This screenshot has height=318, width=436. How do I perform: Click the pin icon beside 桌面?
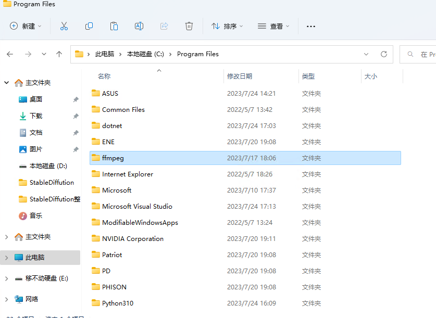point(76,99)
